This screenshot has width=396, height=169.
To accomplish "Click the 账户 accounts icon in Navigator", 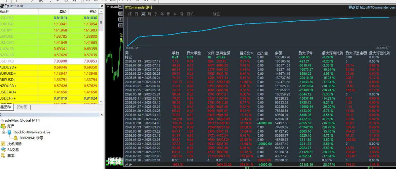I will (3, 126).
